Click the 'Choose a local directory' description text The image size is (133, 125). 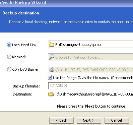(71, 22)
